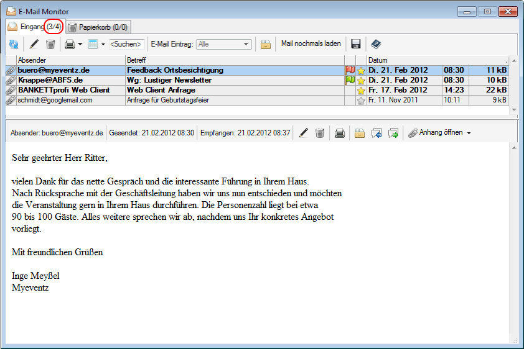This screenshot has width=524, height=349.
Task: Click the forward mail icon in the preview toolbar
Action: [393, 133]
